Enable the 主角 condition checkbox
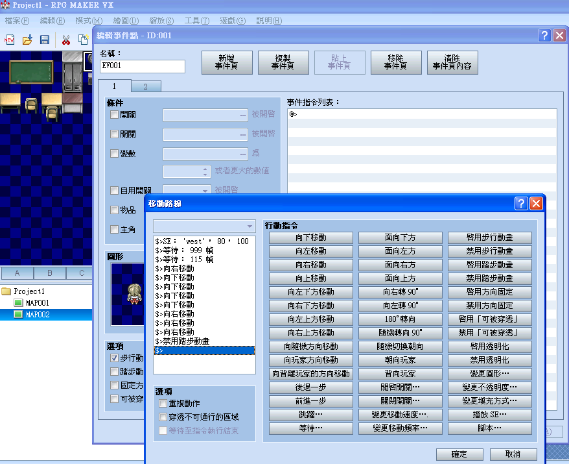 [x=114, y=229]
